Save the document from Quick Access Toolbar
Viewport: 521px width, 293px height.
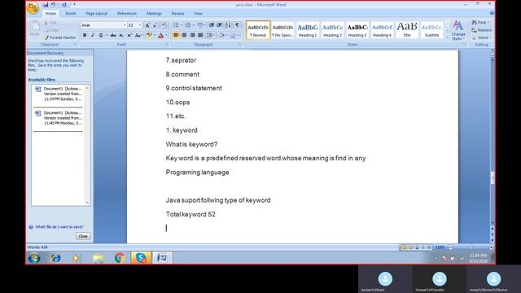[46, 5]
